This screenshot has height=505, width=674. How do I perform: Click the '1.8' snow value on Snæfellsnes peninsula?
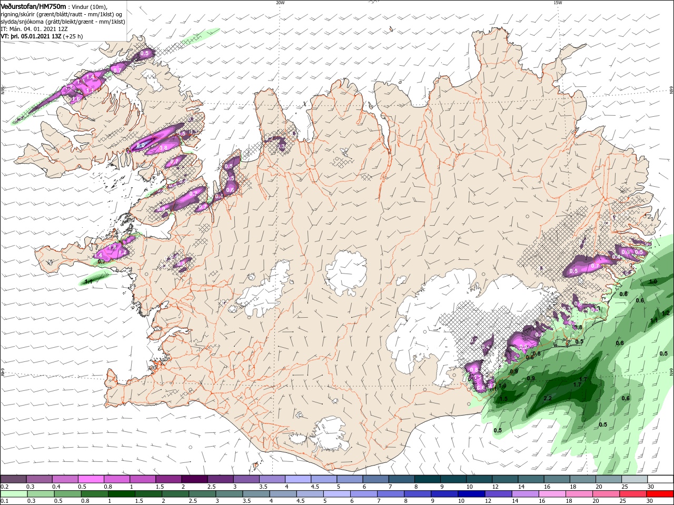(112, 247)
